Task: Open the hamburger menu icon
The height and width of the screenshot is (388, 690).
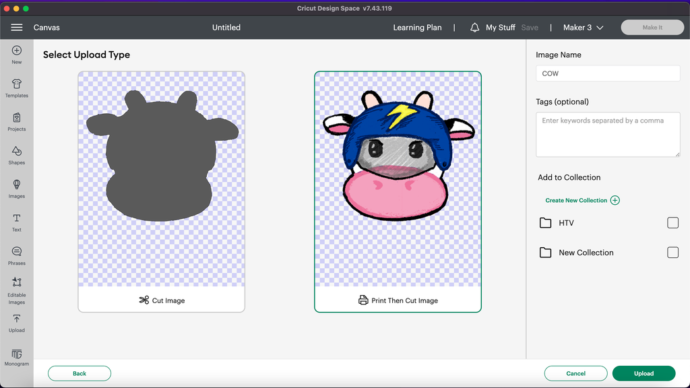Action: tap(17, 28)
